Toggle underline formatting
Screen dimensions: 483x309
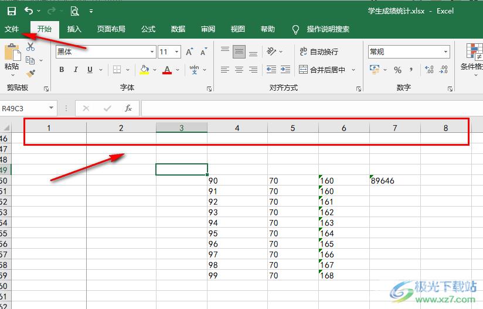[90, 70]
